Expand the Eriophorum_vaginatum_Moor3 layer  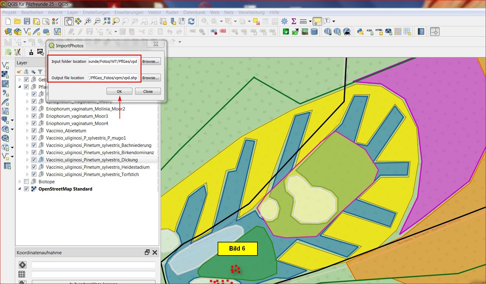tap(27, 116)
